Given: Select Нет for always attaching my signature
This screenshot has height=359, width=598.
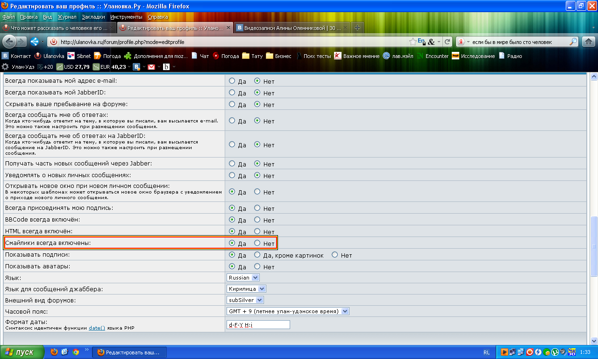Looking at the screenshot, I should tap(257, 208).
